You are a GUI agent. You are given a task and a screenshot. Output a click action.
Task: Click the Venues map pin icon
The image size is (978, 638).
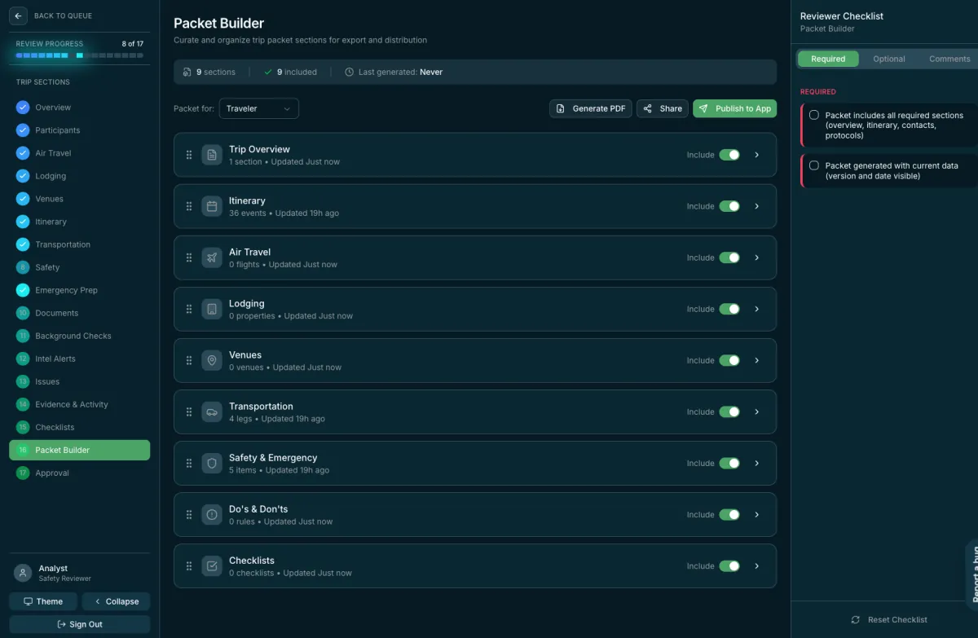[x=212, y=360]
